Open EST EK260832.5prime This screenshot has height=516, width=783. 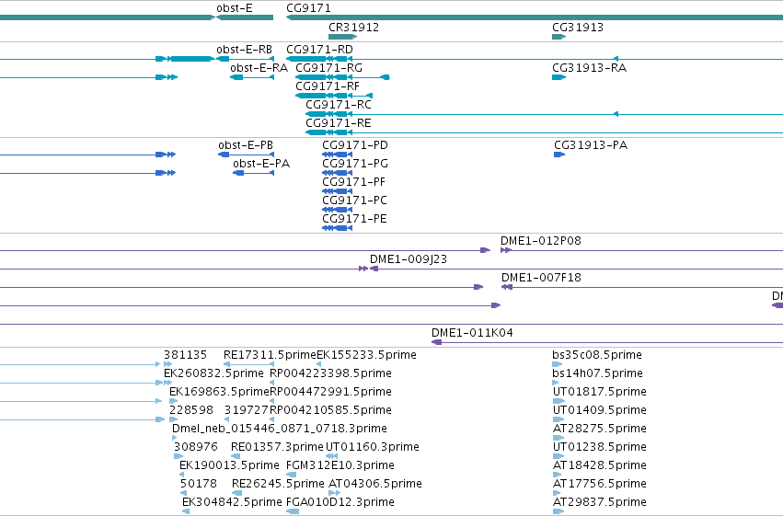coord(213,373)
